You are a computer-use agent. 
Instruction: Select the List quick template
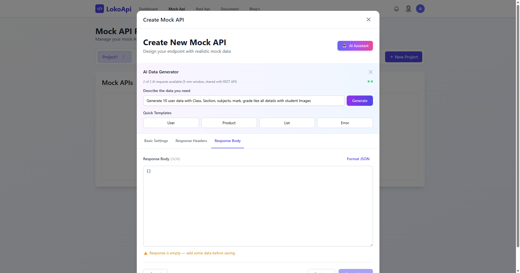pyautogui.click(x=287, y=123)
